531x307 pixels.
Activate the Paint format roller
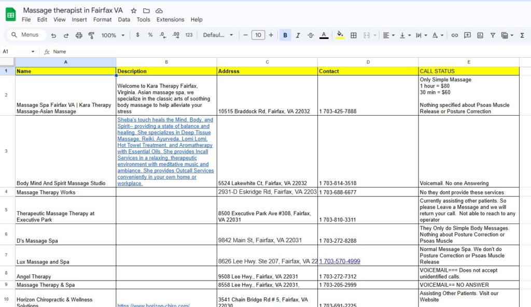tap(91, 35)
